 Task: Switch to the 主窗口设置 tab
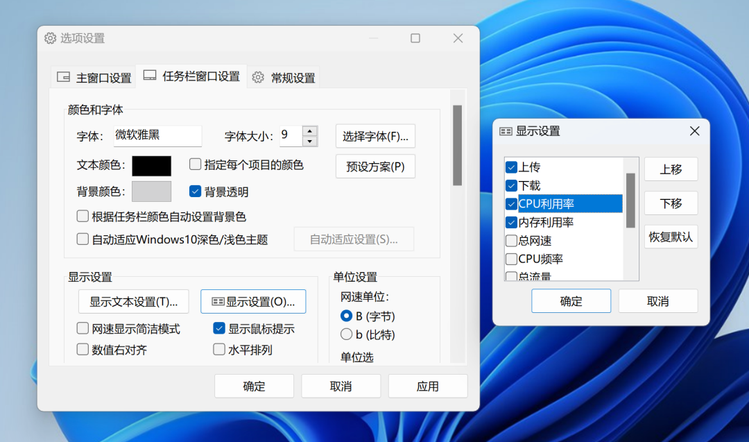point(94,78)
